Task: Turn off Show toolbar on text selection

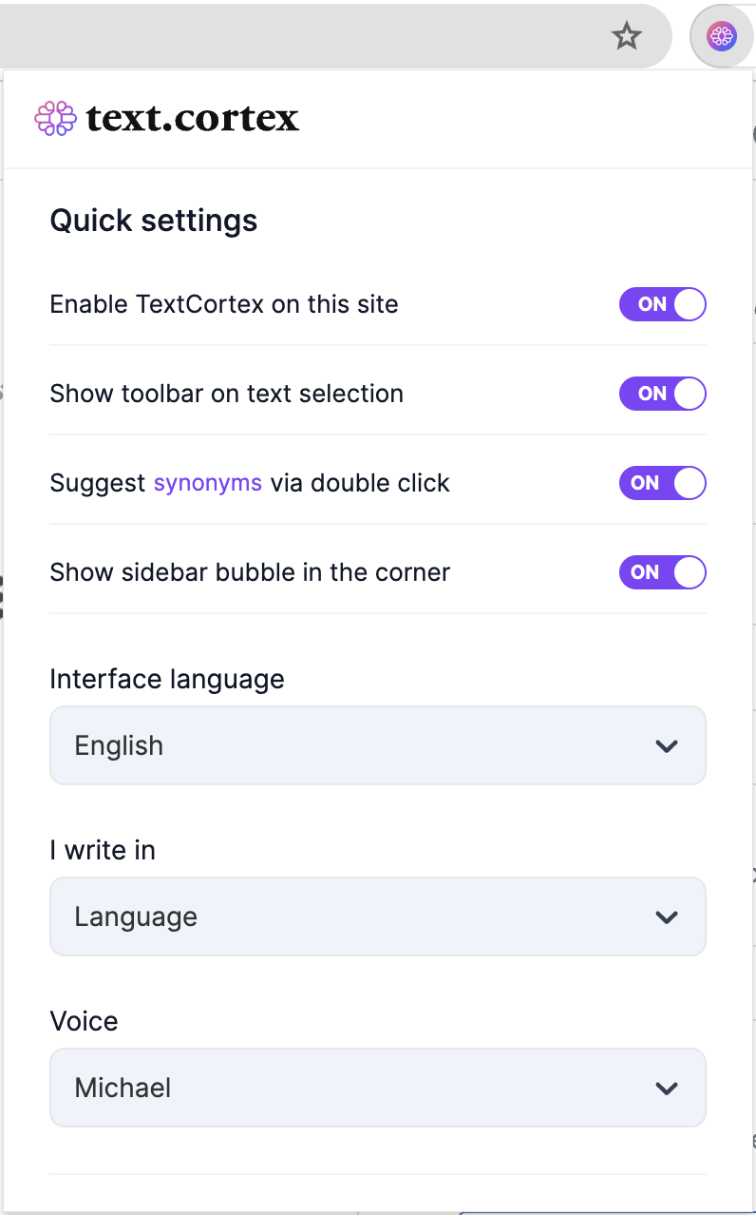Action: tap(663, 394)
